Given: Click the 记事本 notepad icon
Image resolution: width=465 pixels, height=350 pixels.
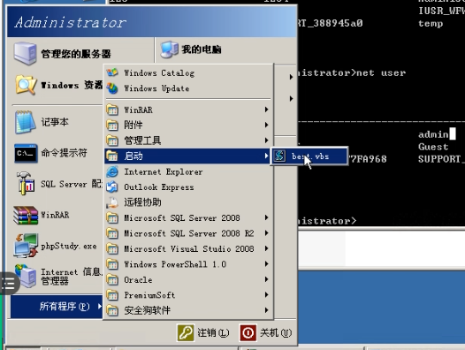Looking at the screenshot, I should coord(26,122).
